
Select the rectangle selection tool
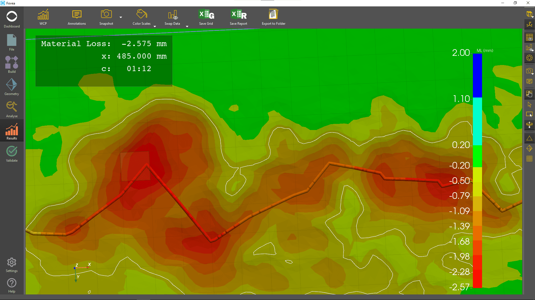pos(529,114)
